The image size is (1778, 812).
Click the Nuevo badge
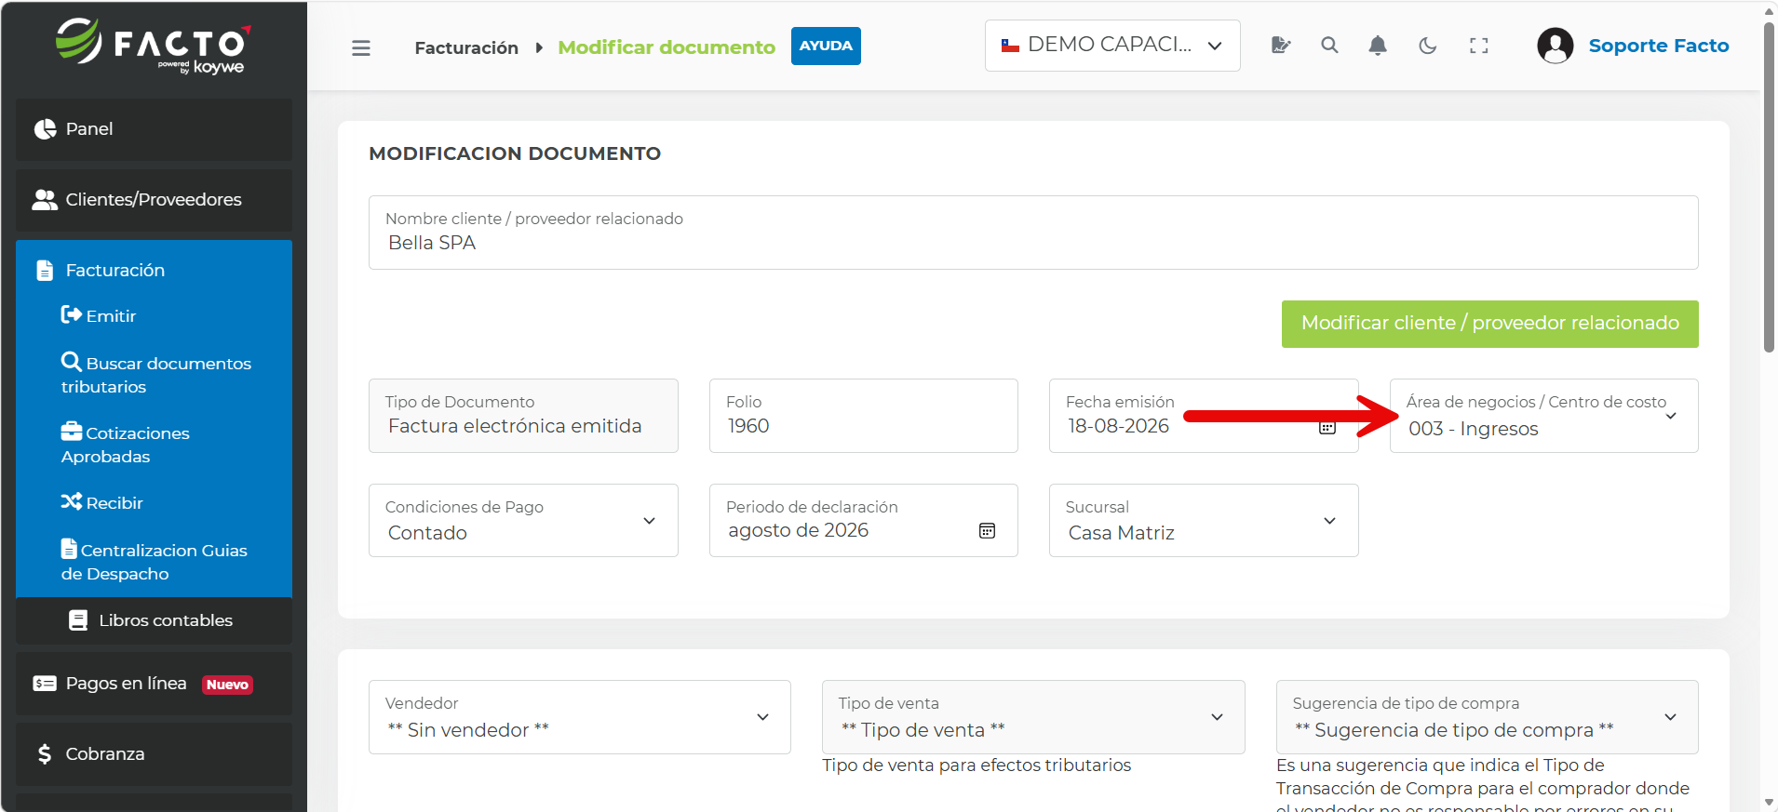pyautogui.click(x=227, y=685)
